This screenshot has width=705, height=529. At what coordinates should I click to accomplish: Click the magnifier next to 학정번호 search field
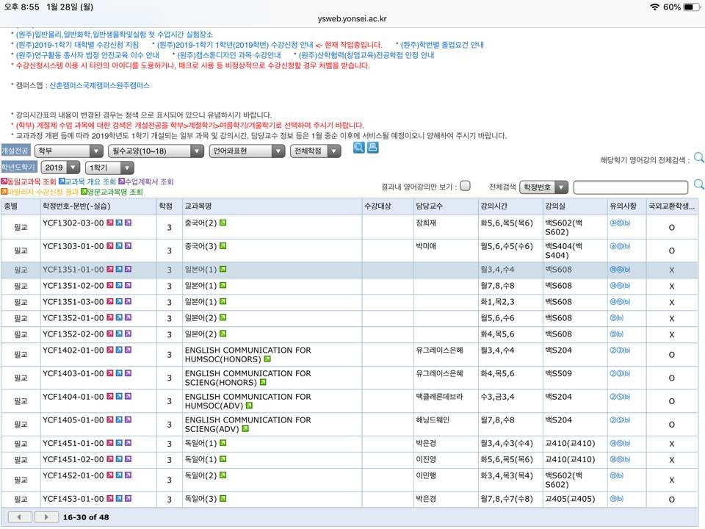tap(698, 184)
